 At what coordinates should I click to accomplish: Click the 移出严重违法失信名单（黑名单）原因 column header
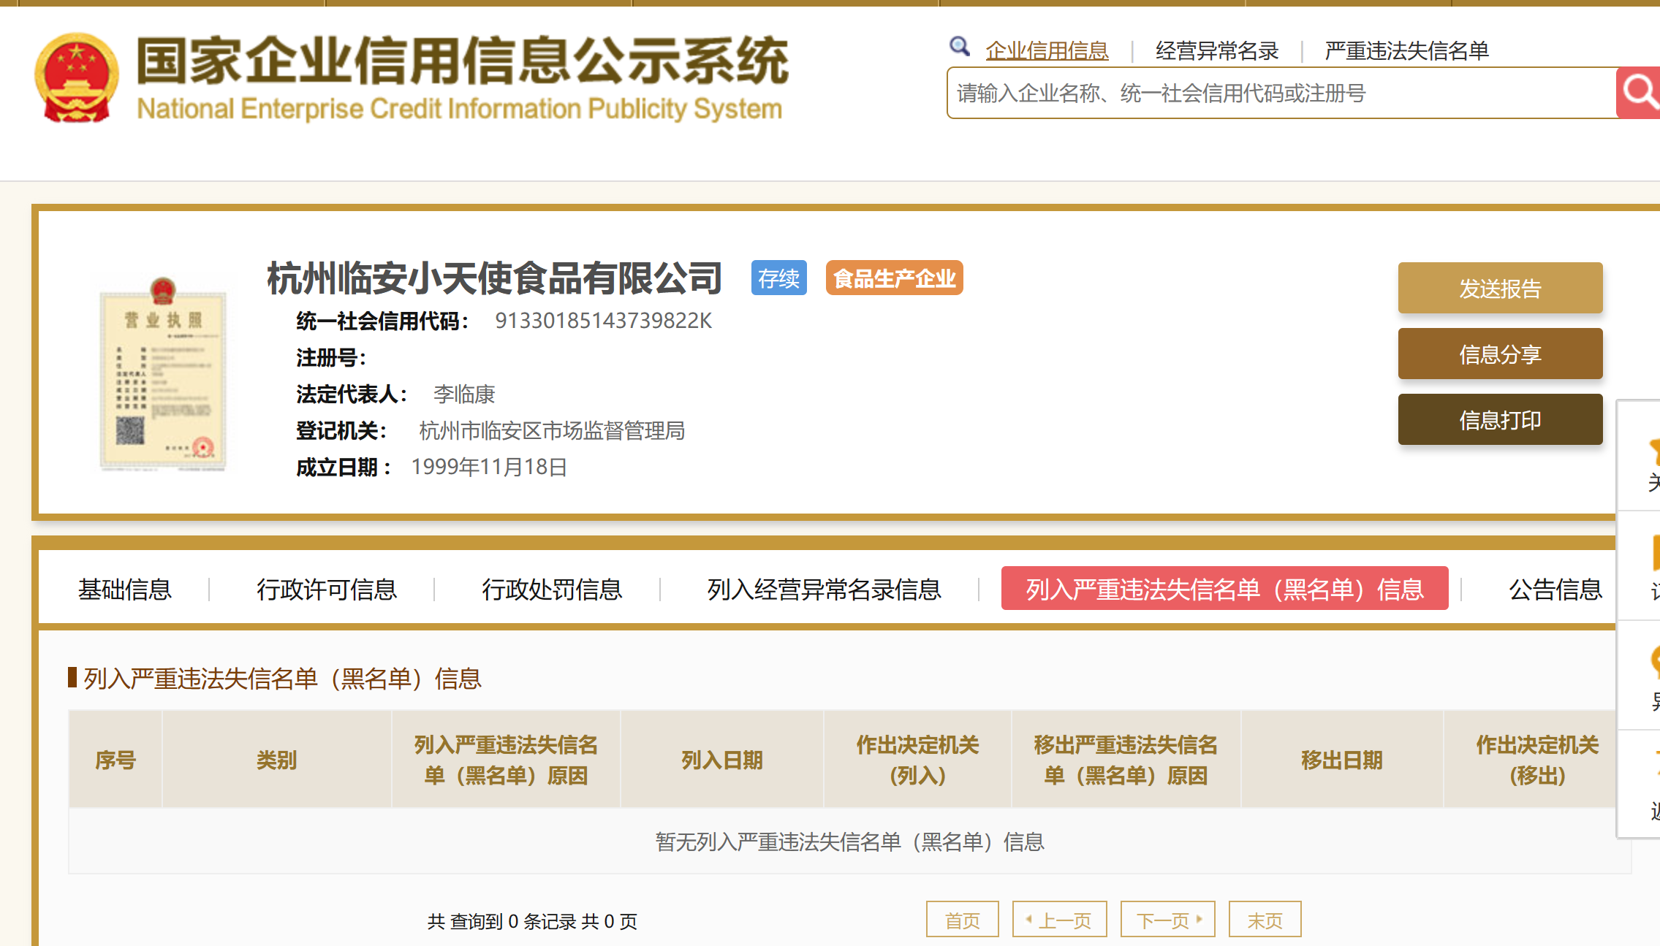1126,760
